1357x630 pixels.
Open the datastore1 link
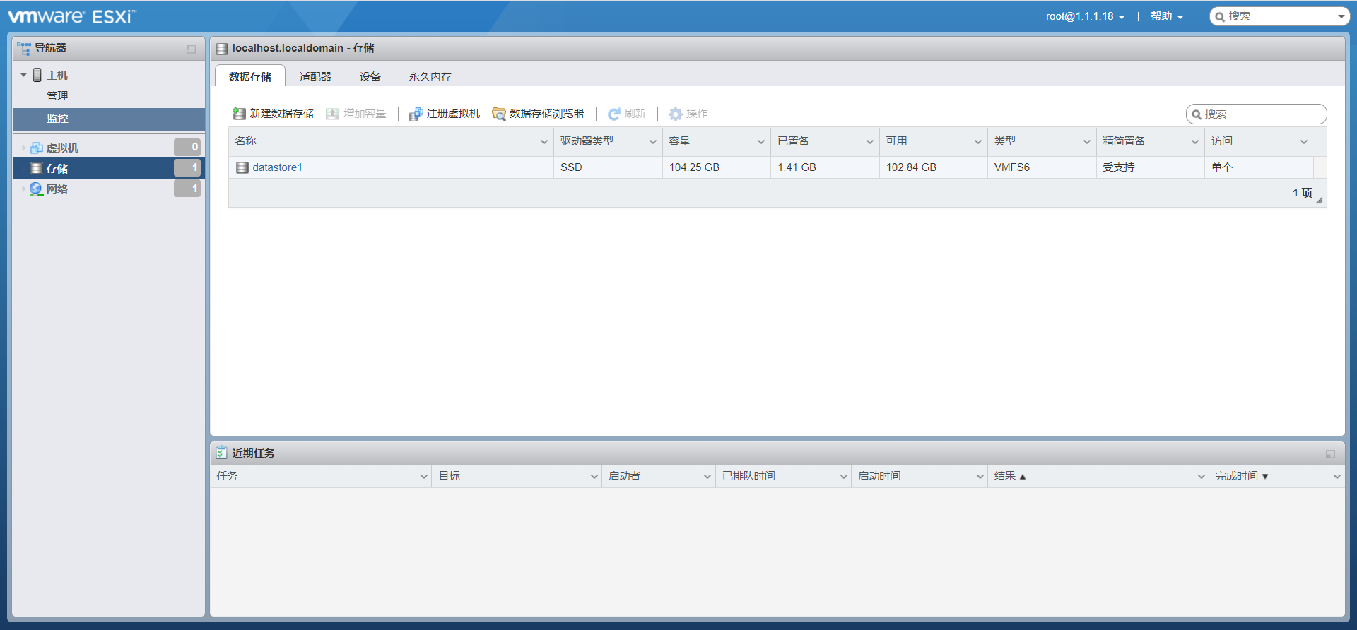click(x=277, y=167)
